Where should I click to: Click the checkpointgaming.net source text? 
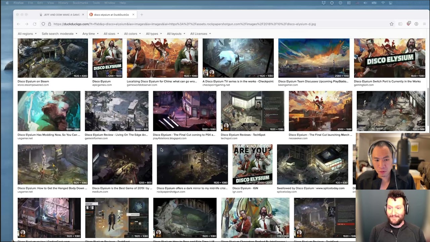(216, 85)
